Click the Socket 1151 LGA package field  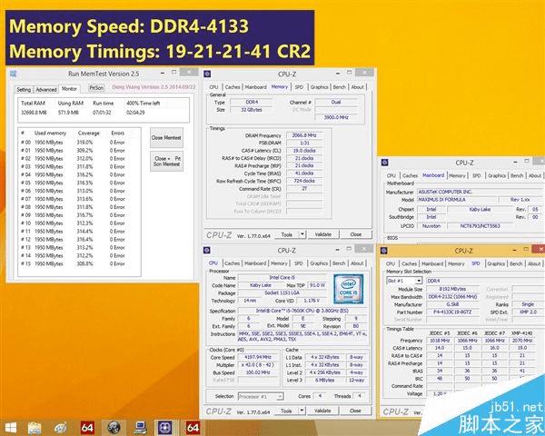tap(282, 292)
